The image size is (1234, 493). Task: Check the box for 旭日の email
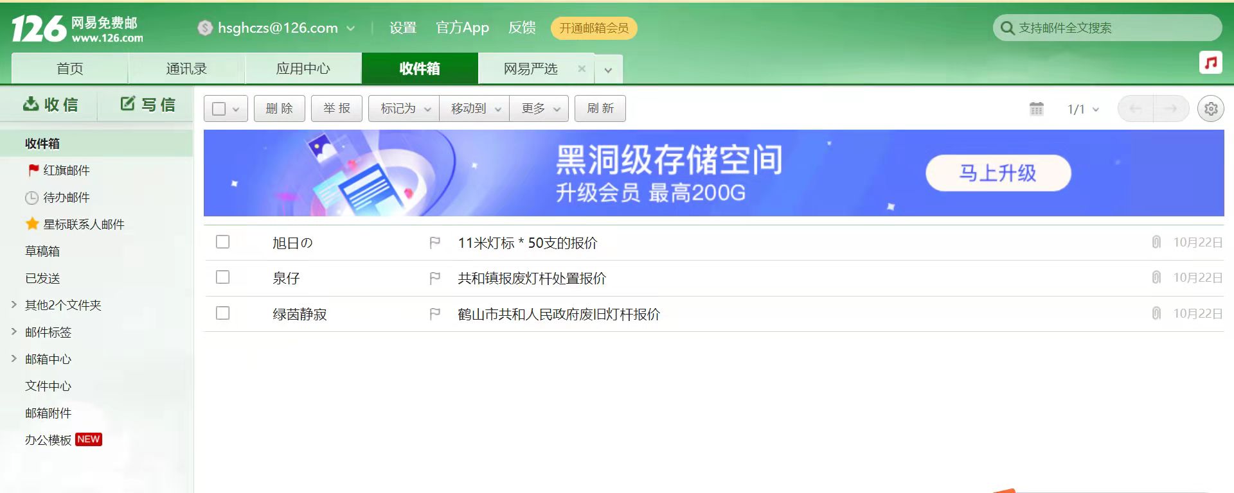point(223,242)
